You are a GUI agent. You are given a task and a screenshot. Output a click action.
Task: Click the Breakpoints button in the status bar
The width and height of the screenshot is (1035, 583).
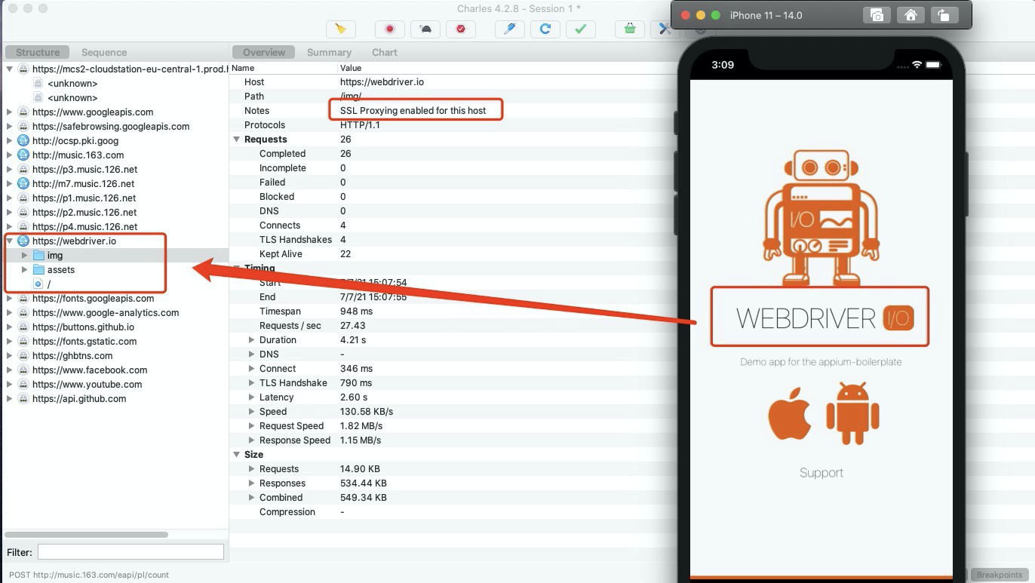pyautogui.click(x=1000, y=575)
